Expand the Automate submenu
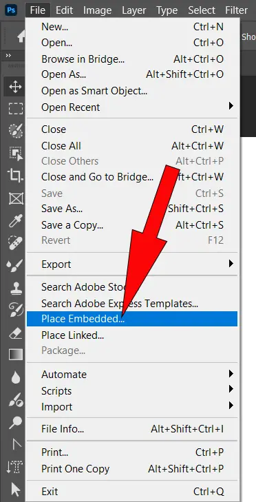This screenshot has width=256, height=502. pos(132,374)
